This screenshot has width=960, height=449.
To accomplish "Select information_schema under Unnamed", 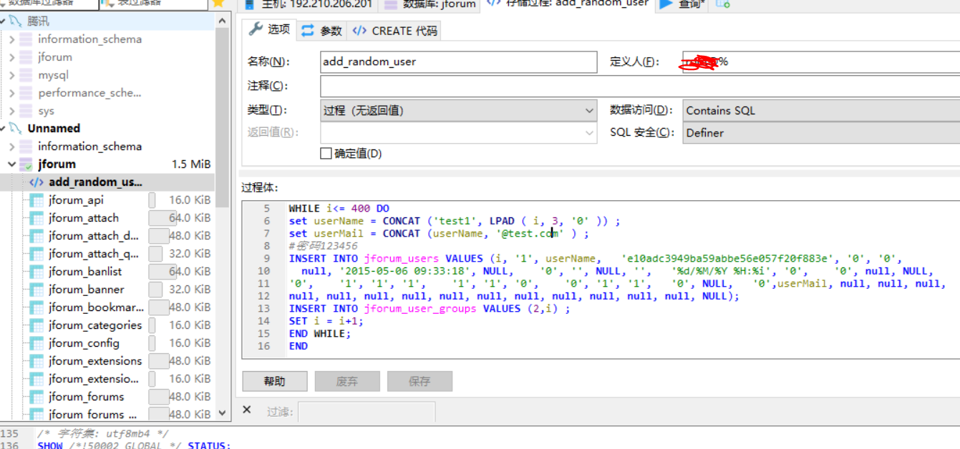I will [x=89, y=147].
